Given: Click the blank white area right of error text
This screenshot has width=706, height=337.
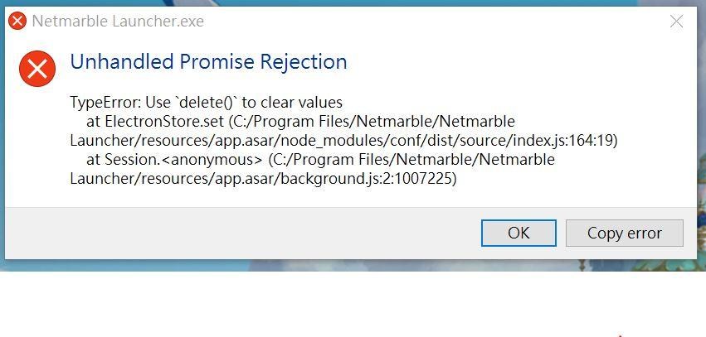Looking at the screenshot, I should (655, 141).
